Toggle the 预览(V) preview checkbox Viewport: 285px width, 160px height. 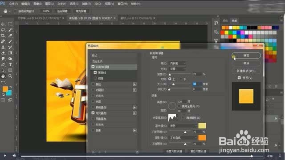click(x=239, y=78)
